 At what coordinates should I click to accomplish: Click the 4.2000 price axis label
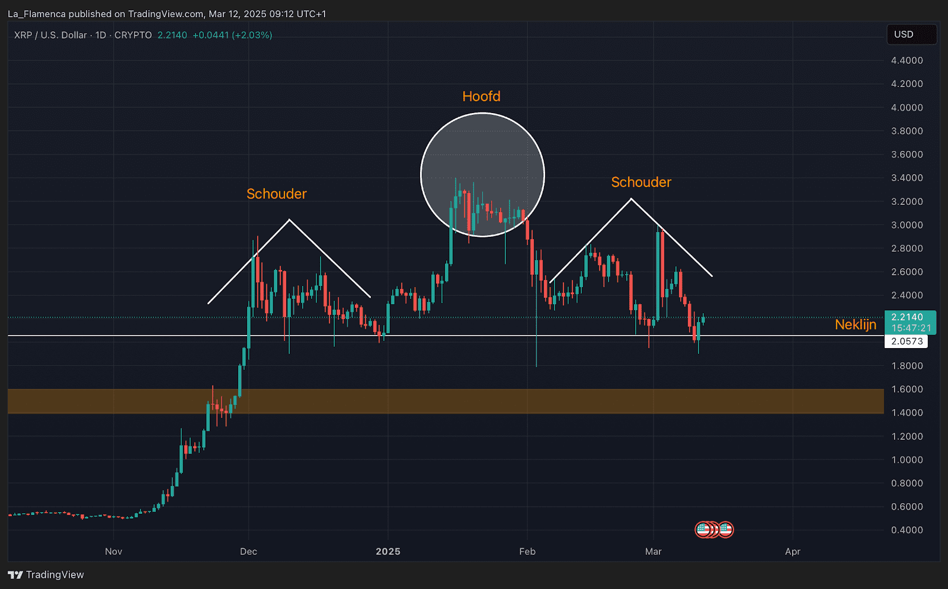[907, 84]
